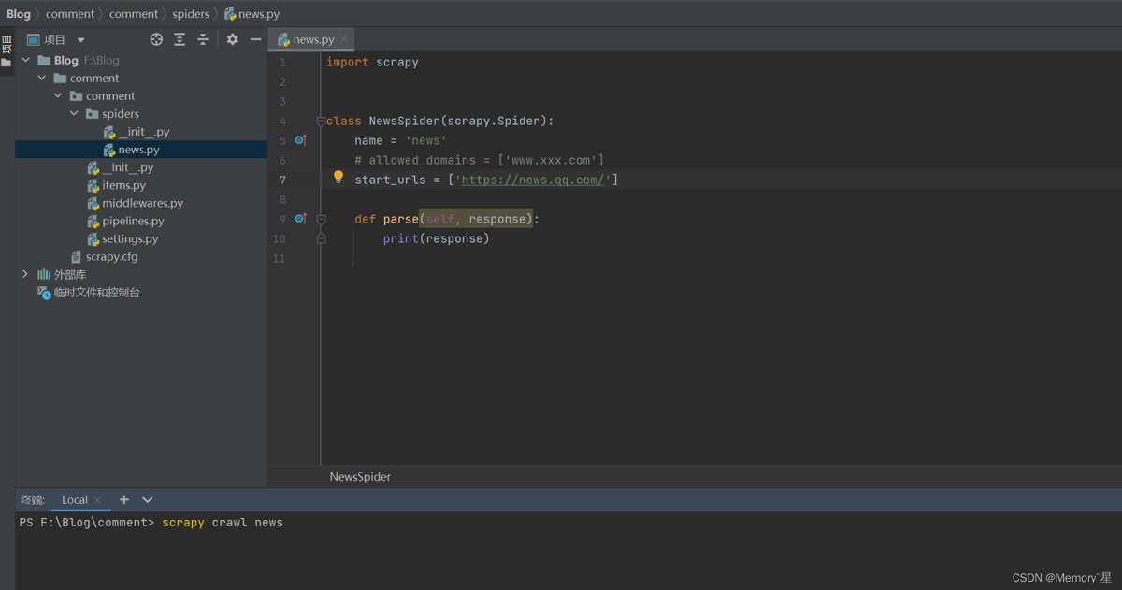Close the news.py editor tab
Viewport: 1122px width, 590px height.
point(344,39)
